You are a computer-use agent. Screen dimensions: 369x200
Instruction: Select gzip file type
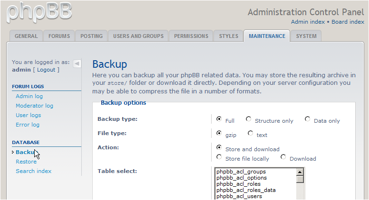click(x=219, y=133)
